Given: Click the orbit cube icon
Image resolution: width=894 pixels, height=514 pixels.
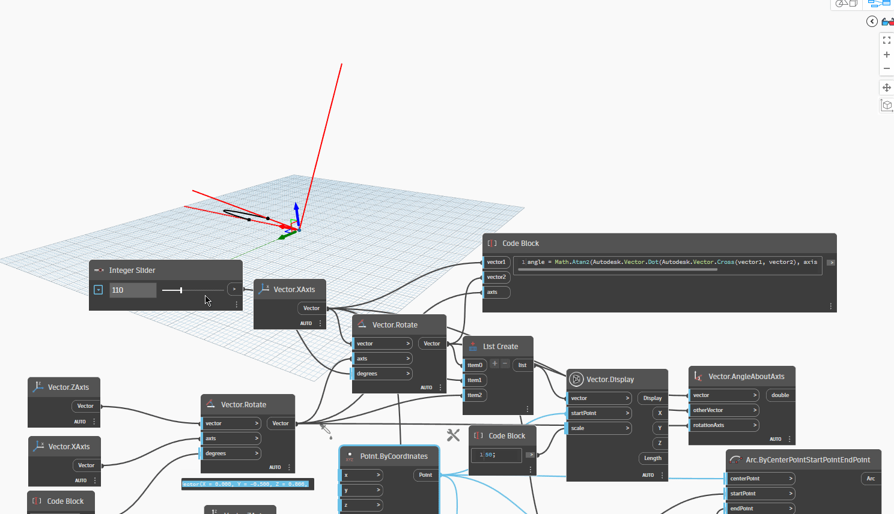Looking at the screenshot, I should (886, 106).
